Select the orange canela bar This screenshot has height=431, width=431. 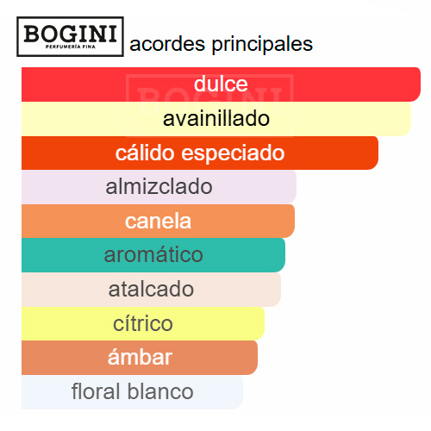[x=158, y=221]
